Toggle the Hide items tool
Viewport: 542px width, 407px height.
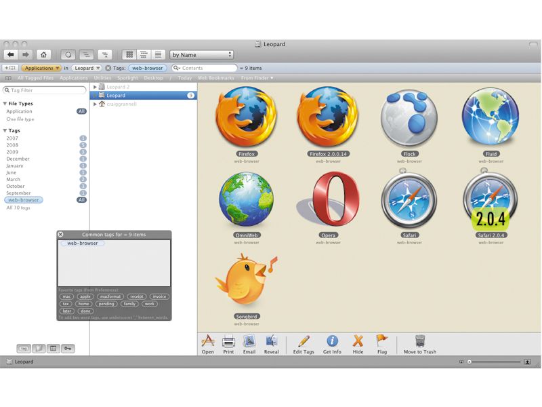click(358, 341)
